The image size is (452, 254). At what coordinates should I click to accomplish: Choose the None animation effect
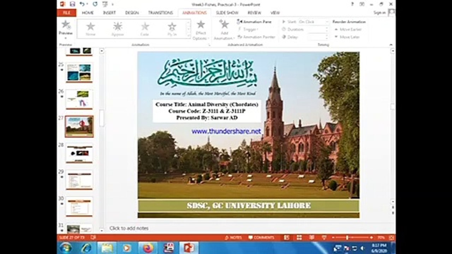pyautogui.click(x=90, y=29)
